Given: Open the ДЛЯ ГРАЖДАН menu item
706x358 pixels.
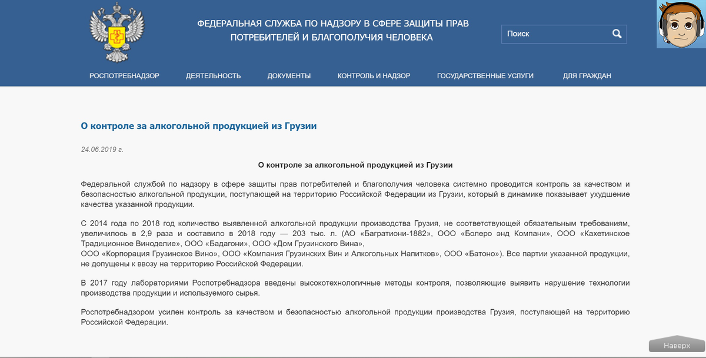Looking at the screenshot, I should tap(587, 76).
